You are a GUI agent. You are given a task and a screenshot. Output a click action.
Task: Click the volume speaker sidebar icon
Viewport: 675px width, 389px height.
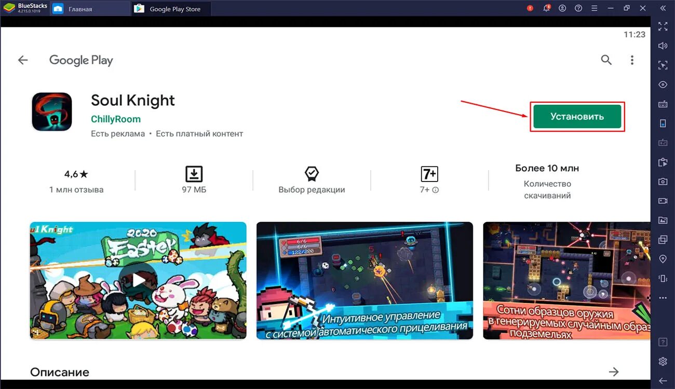[663, 46]
